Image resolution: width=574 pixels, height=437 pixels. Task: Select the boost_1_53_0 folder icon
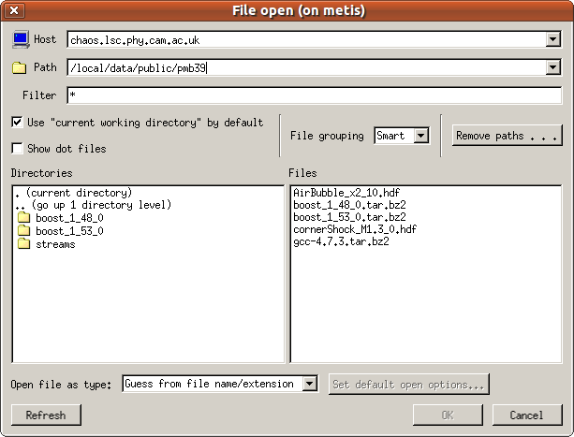click(x=24, y=231)
